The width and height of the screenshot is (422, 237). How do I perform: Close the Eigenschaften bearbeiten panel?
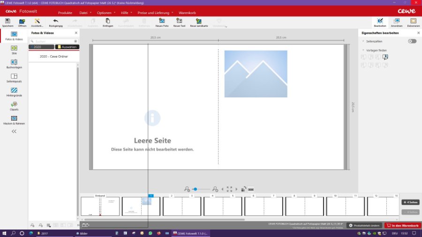click(418, 33)
